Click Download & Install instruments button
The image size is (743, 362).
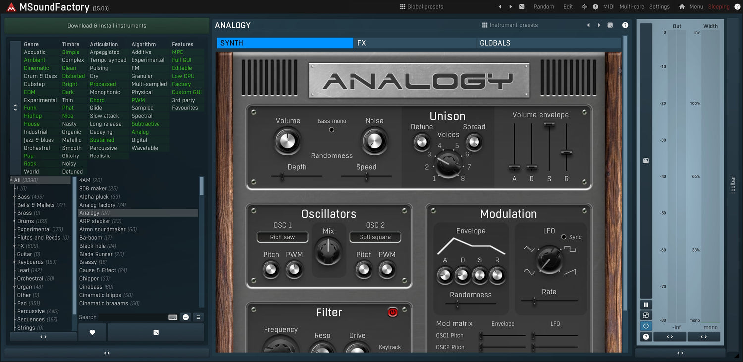(106, 26)
